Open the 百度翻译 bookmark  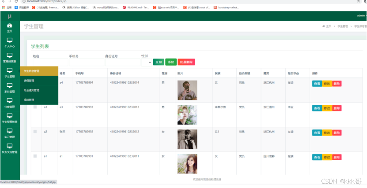point(22,7)
